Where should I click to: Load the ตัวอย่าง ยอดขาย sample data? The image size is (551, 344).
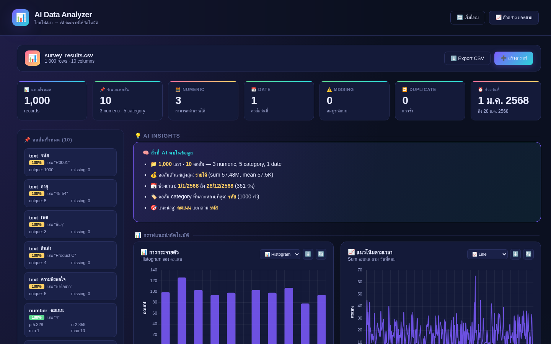514,18
